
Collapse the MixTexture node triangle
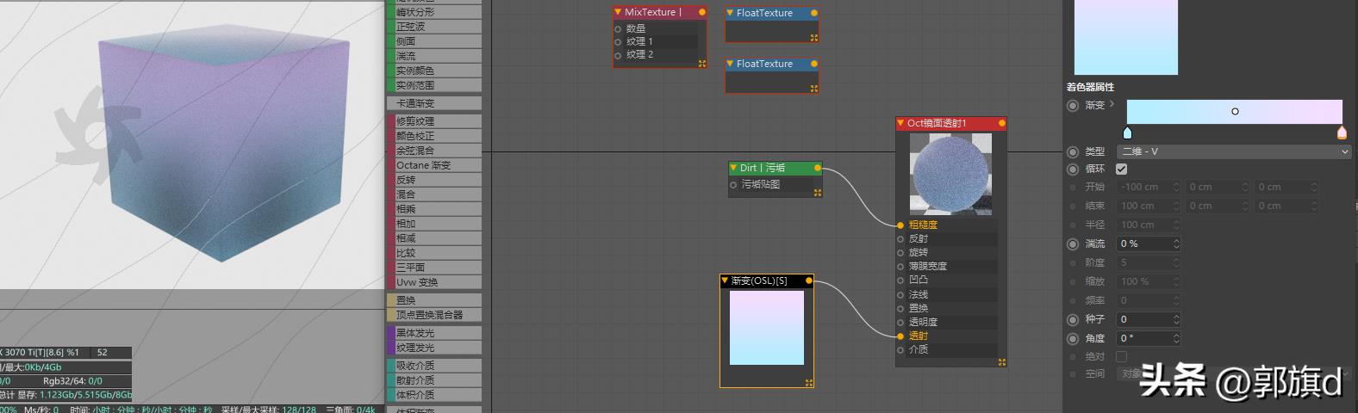[618, 13]
